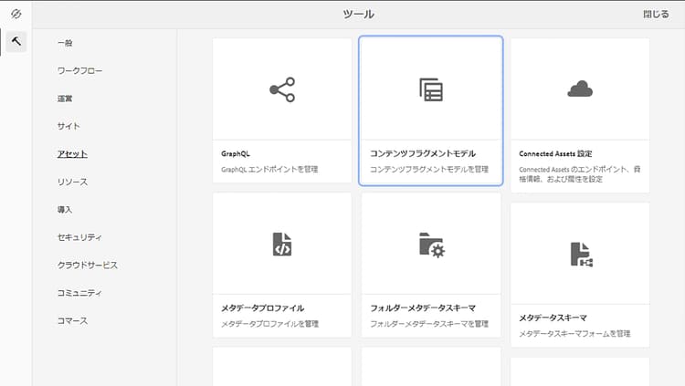685x386 pixels.
Task: Click the Connected Assets cloud icon
Action: (x=580, y=89)
